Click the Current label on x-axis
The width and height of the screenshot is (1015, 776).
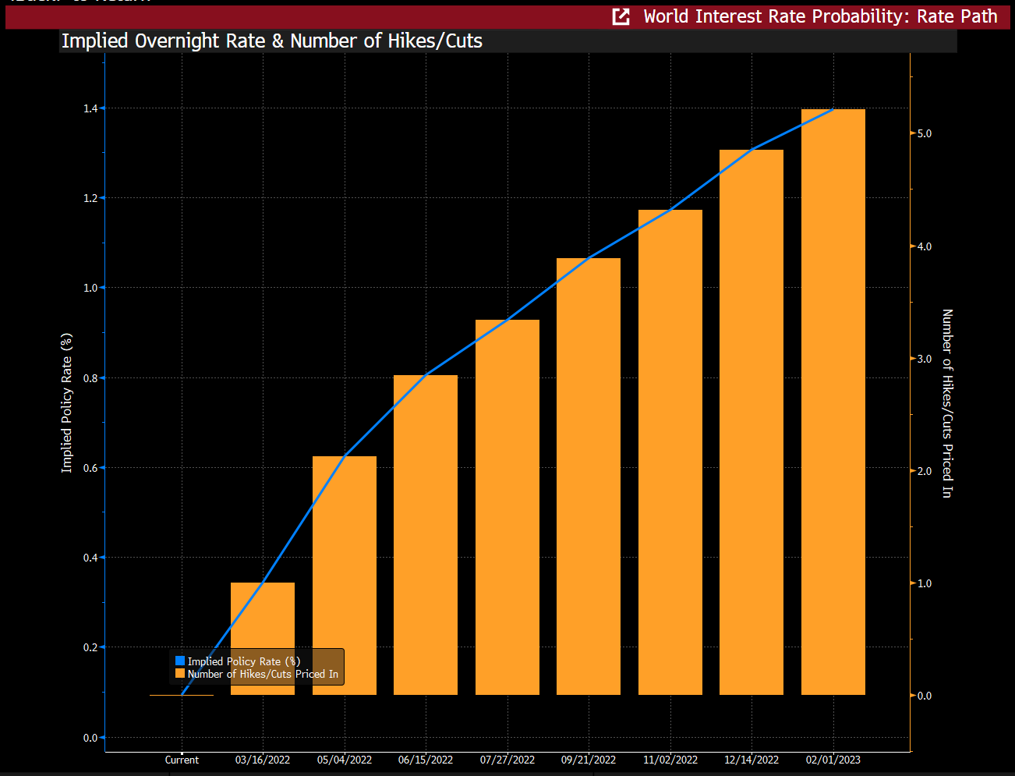tap(182, 760)
